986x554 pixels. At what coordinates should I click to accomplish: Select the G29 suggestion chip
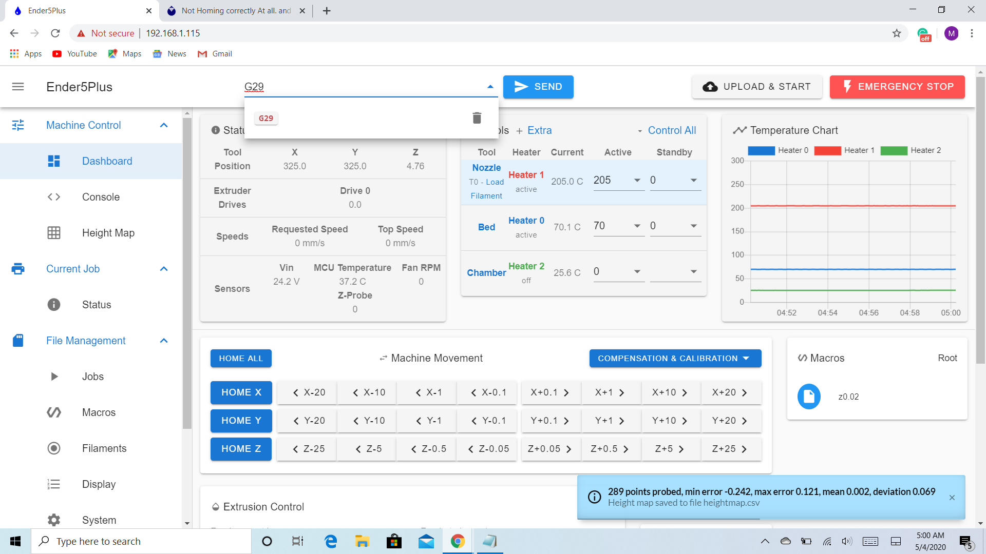pos(266,118)
